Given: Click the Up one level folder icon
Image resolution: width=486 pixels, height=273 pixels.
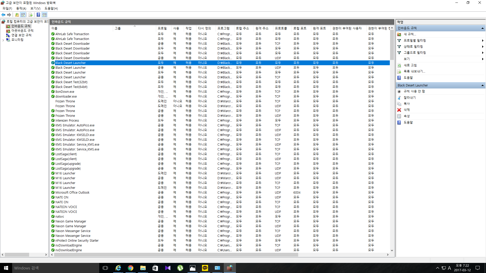Looking at the screenshot, I should (x=17, y=15).
